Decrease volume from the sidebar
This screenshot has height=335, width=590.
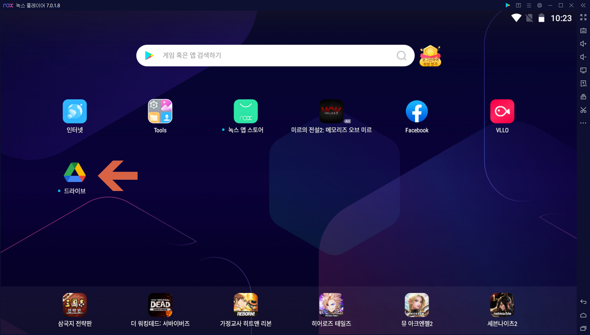coord(583,57)
